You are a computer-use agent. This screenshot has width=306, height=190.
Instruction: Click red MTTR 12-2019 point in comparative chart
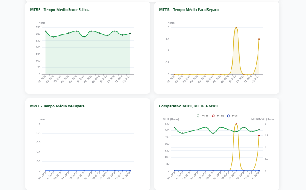[259, 136]
